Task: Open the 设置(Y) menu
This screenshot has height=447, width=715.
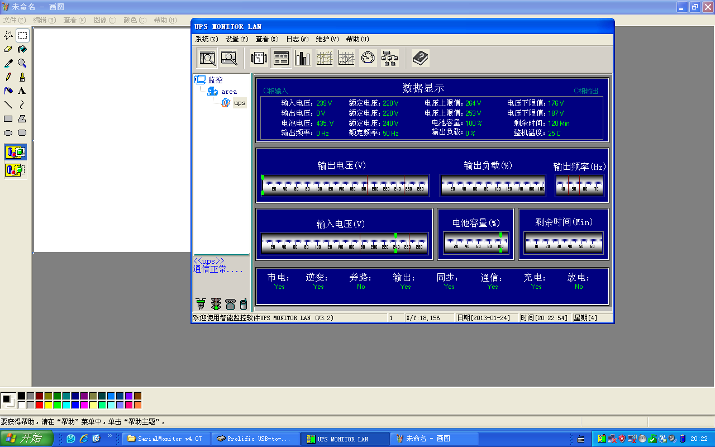Action: [x=237, y=39]
